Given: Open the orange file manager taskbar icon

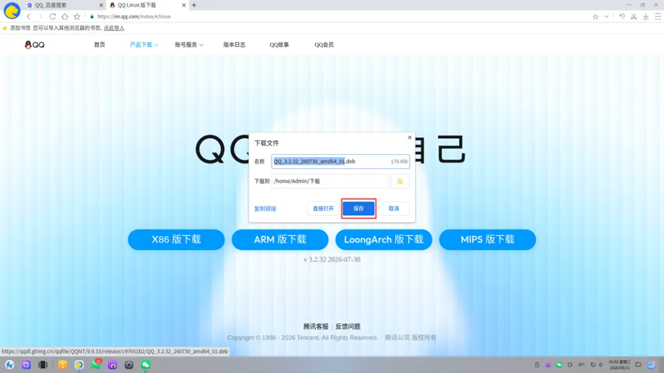Looking at the screenshot, I should click(x=62, y=364).
